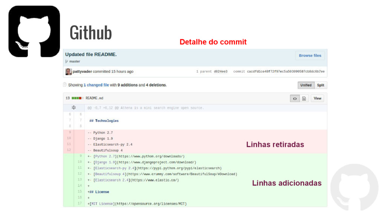
Task: Select the git branch icon beside master
Action: point(66,61)
